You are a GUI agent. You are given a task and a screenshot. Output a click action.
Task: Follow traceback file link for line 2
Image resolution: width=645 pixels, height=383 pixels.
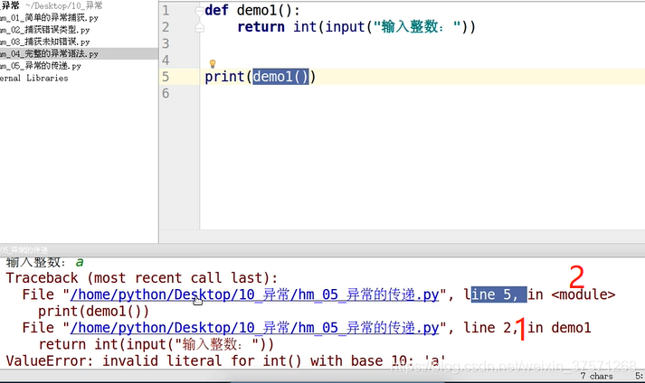click(x=254, y=328)
